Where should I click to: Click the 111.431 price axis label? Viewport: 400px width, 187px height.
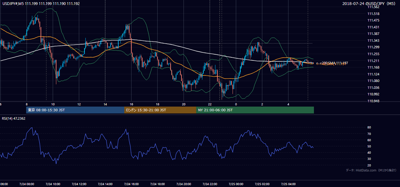[373, 27]
